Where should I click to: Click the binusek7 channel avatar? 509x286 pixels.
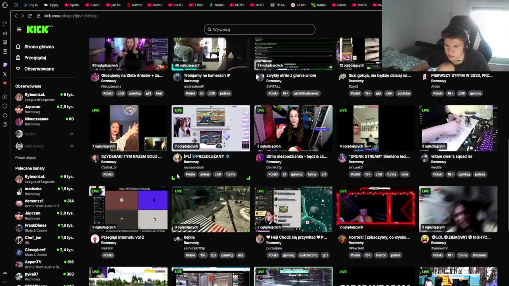coord(342,158)
